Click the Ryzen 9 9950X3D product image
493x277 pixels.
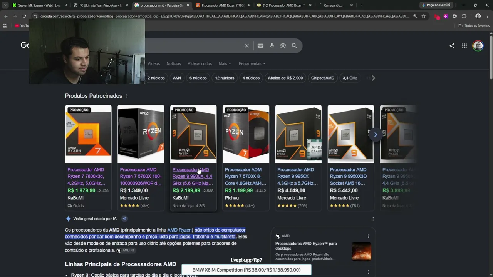(x=350, y=134)
